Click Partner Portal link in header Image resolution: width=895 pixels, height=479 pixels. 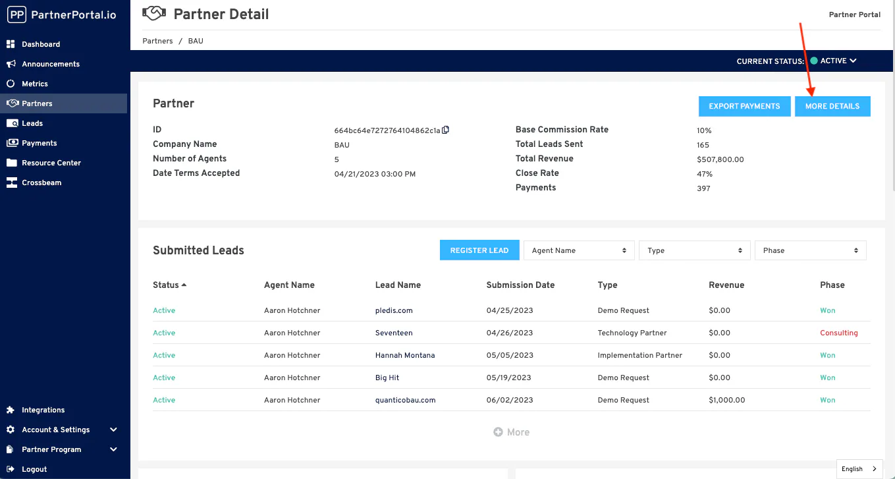coord(855,14)
